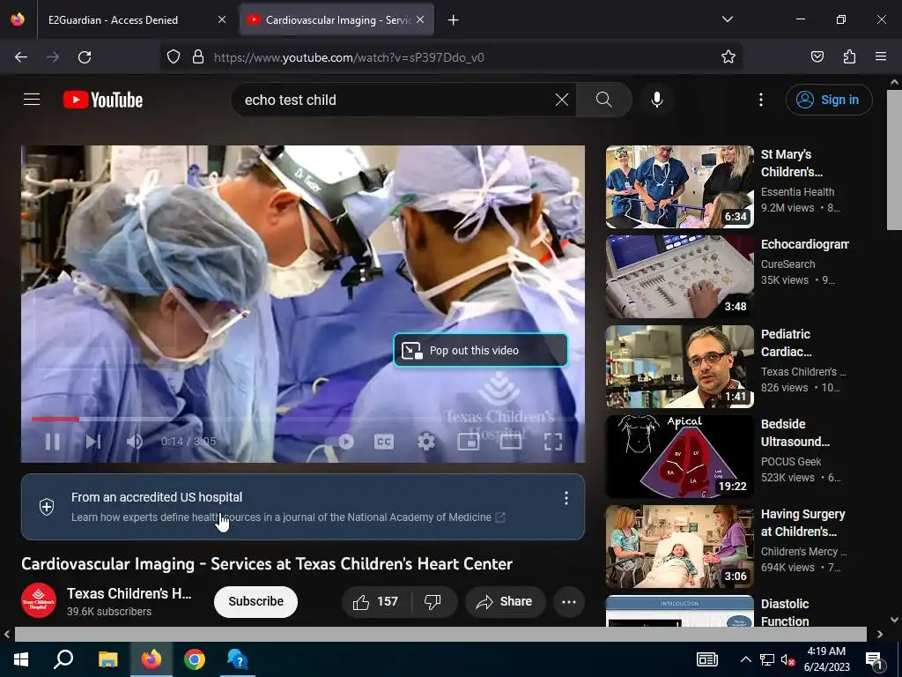Show hidden system tray icons
The image size is (902, 677).
click(745, 659)
